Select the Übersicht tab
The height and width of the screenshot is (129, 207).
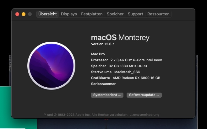(x=47, y=14)
